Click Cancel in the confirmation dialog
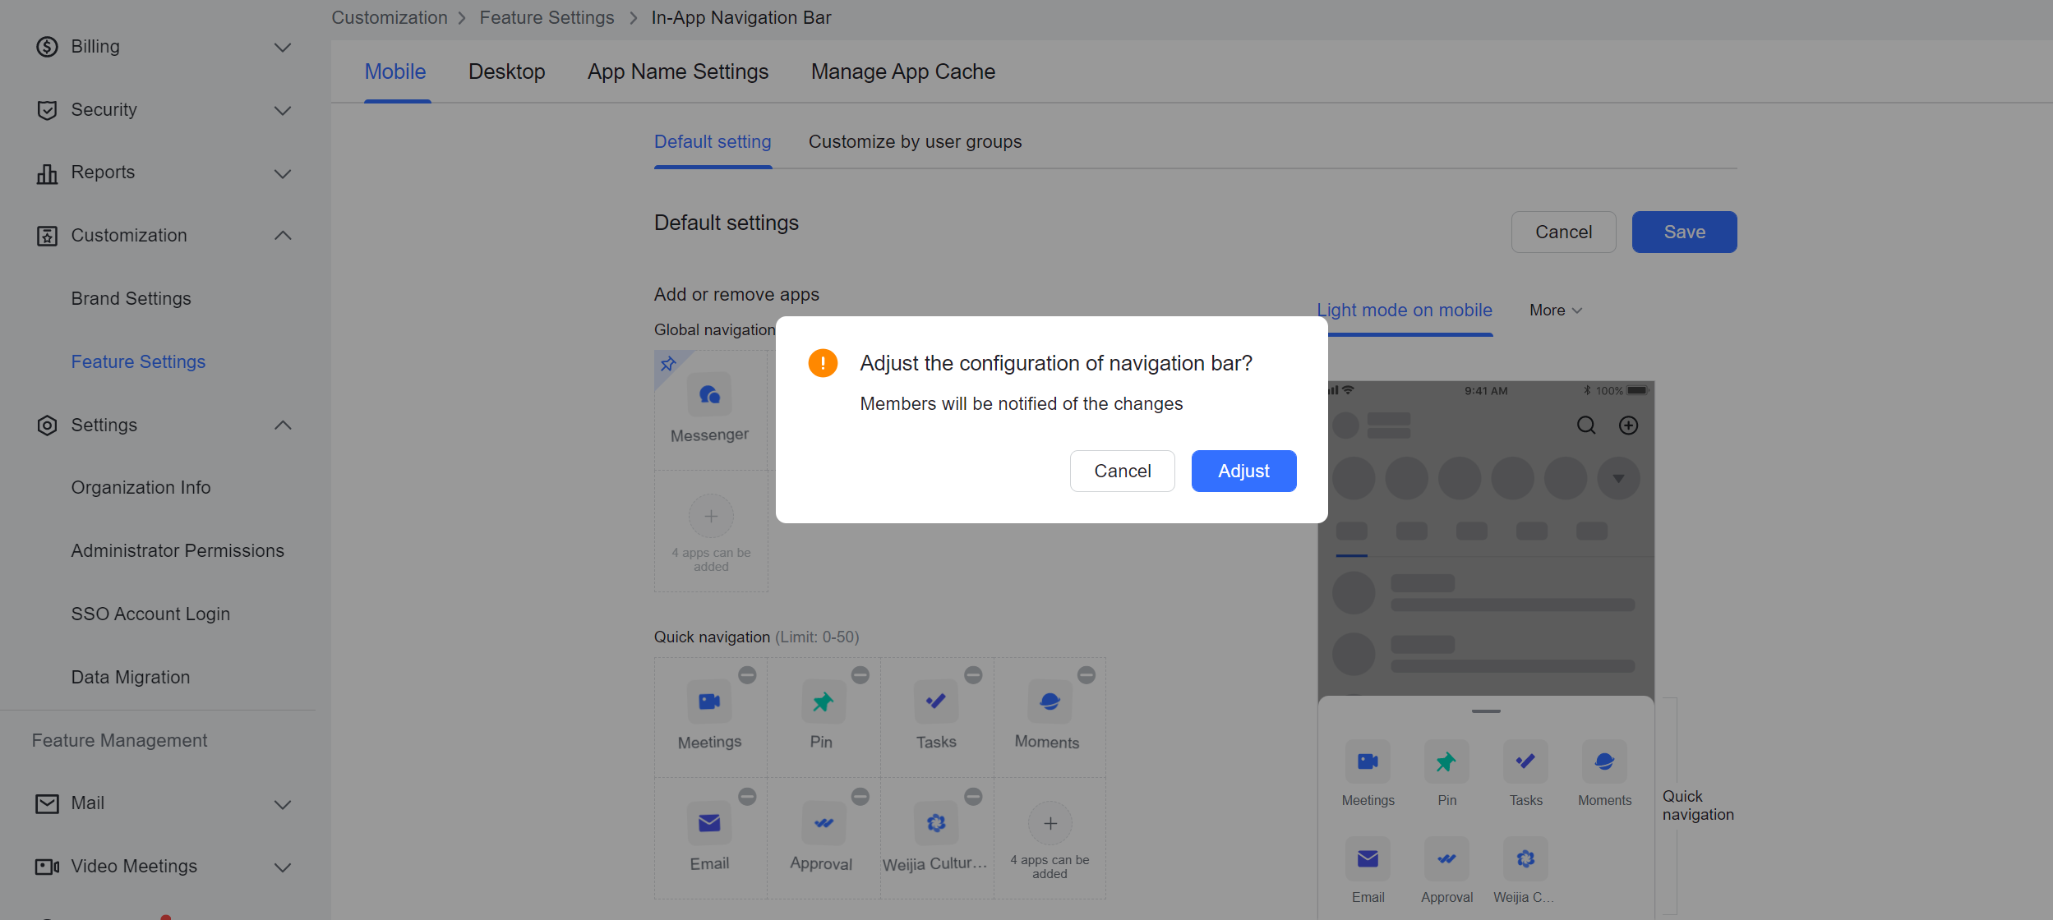The width and height of the screenshot is (2053, 920). tap(1122, 471)
